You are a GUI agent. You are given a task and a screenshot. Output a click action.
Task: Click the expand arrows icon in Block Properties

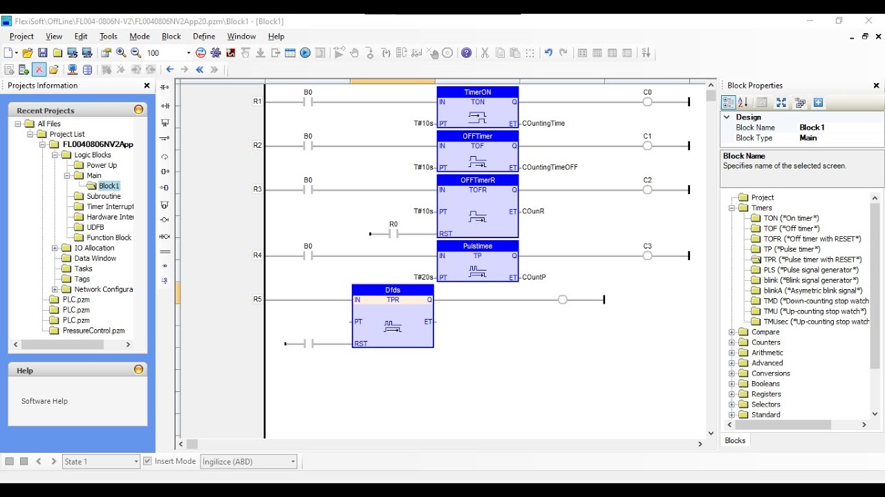coord(781,103)
